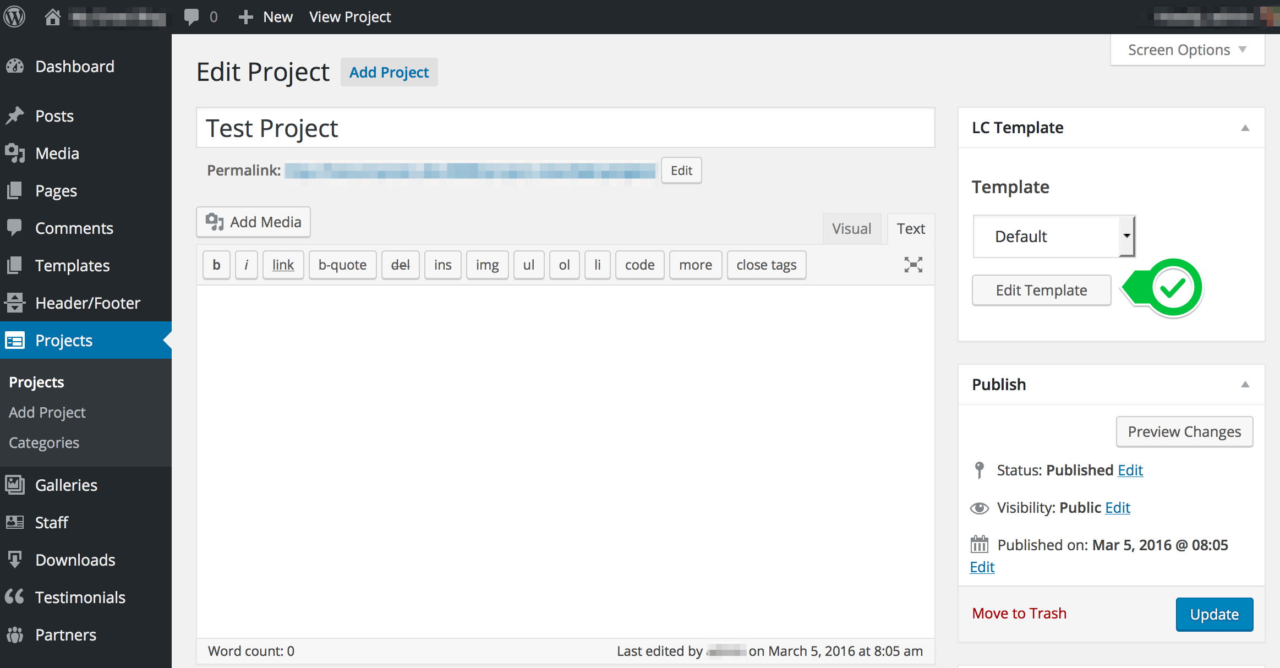Click the del quicktag button
The width and height of the screenshot is (1280, 668).
(400, 265)
